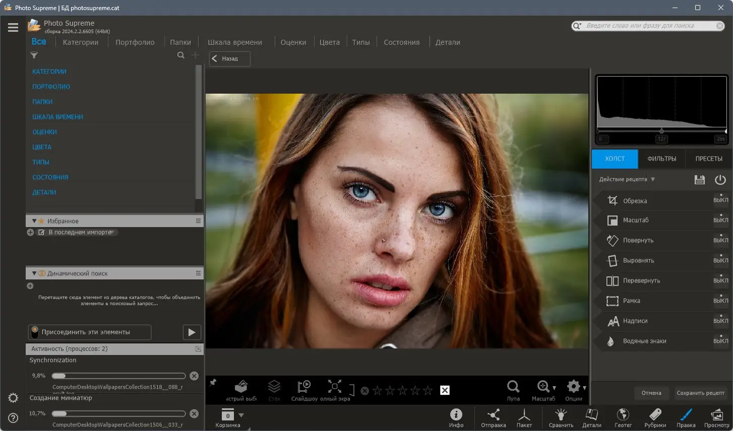Open the Geotag panel globe icon
Image resolution: width=733 pixels, height=431 pixels.
623,415
